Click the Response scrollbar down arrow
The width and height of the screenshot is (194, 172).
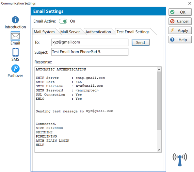tap(159, 150)
